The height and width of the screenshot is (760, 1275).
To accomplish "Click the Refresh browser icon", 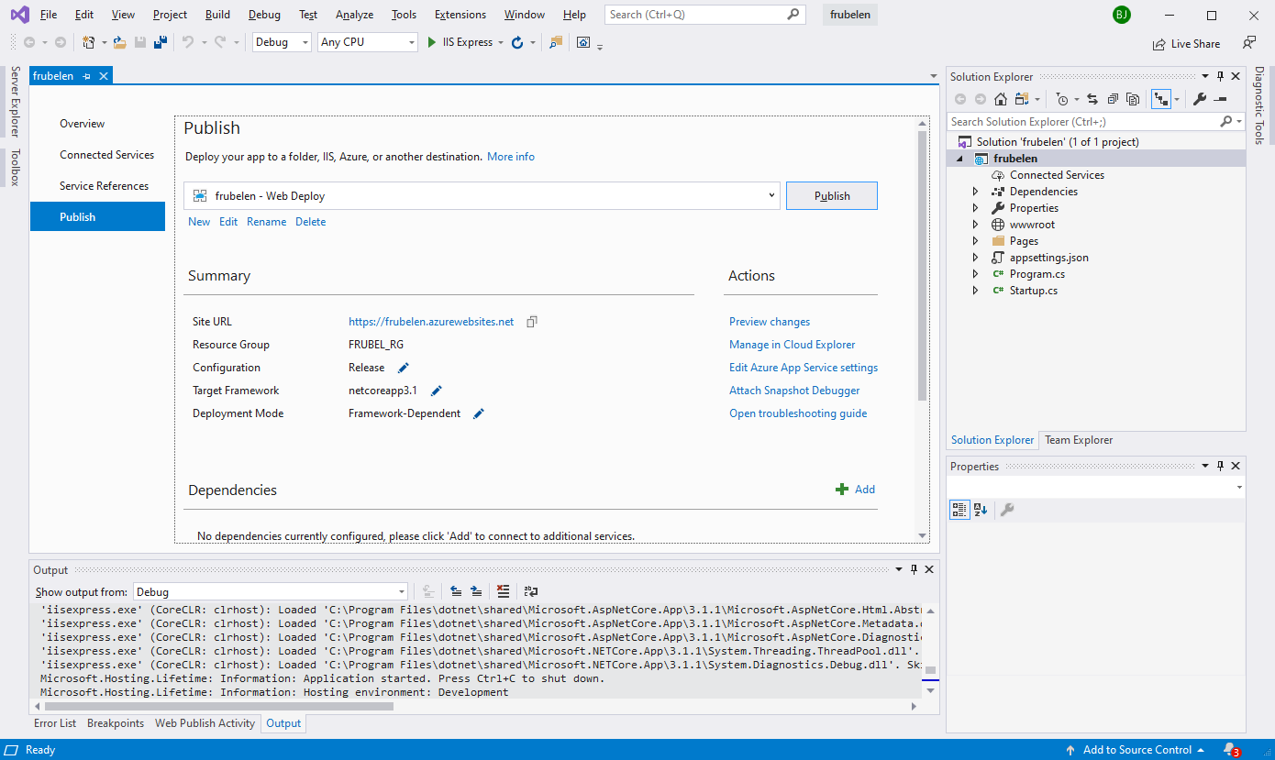I will pyautogui.click(x=517, y=42).
